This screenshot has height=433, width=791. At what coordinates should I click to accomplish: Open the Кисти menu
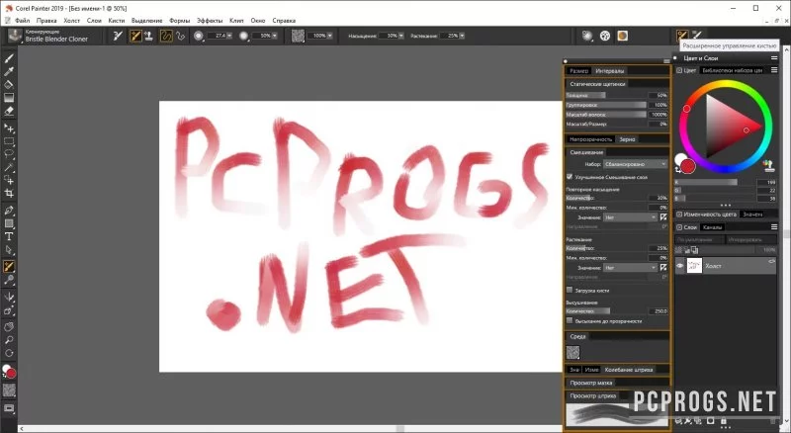[x=116, y=21]
